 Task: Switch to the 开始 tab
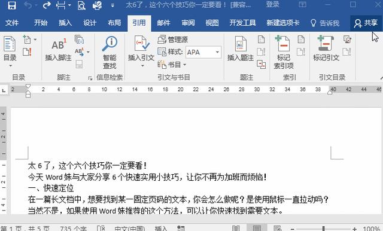41,23
